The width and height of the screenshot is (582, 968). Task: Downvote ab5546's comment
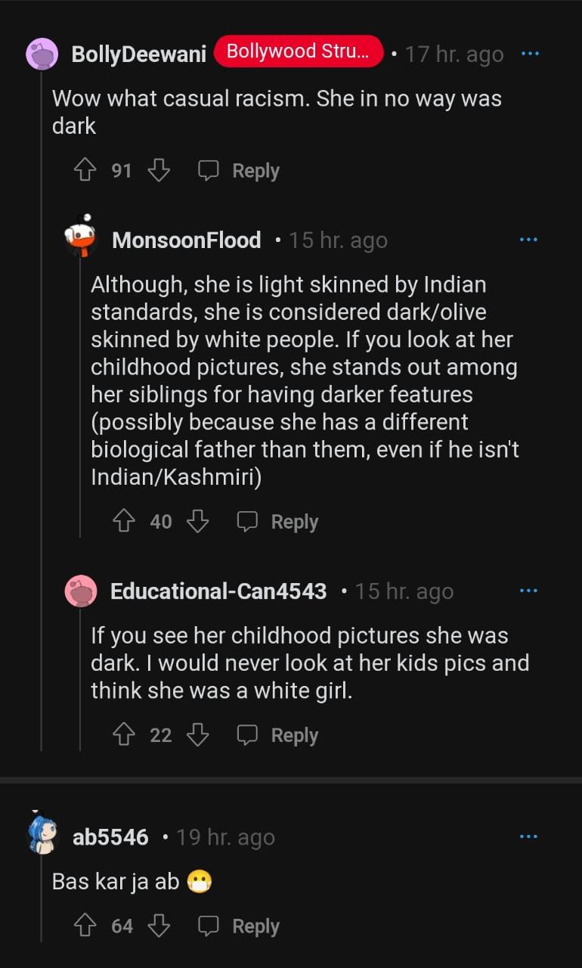click(x=159, y=926)
